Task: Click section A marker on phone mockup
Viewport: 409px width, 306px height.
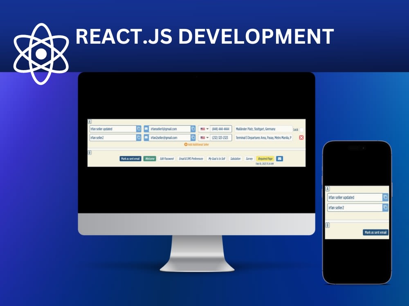Action: pos(328,189)
